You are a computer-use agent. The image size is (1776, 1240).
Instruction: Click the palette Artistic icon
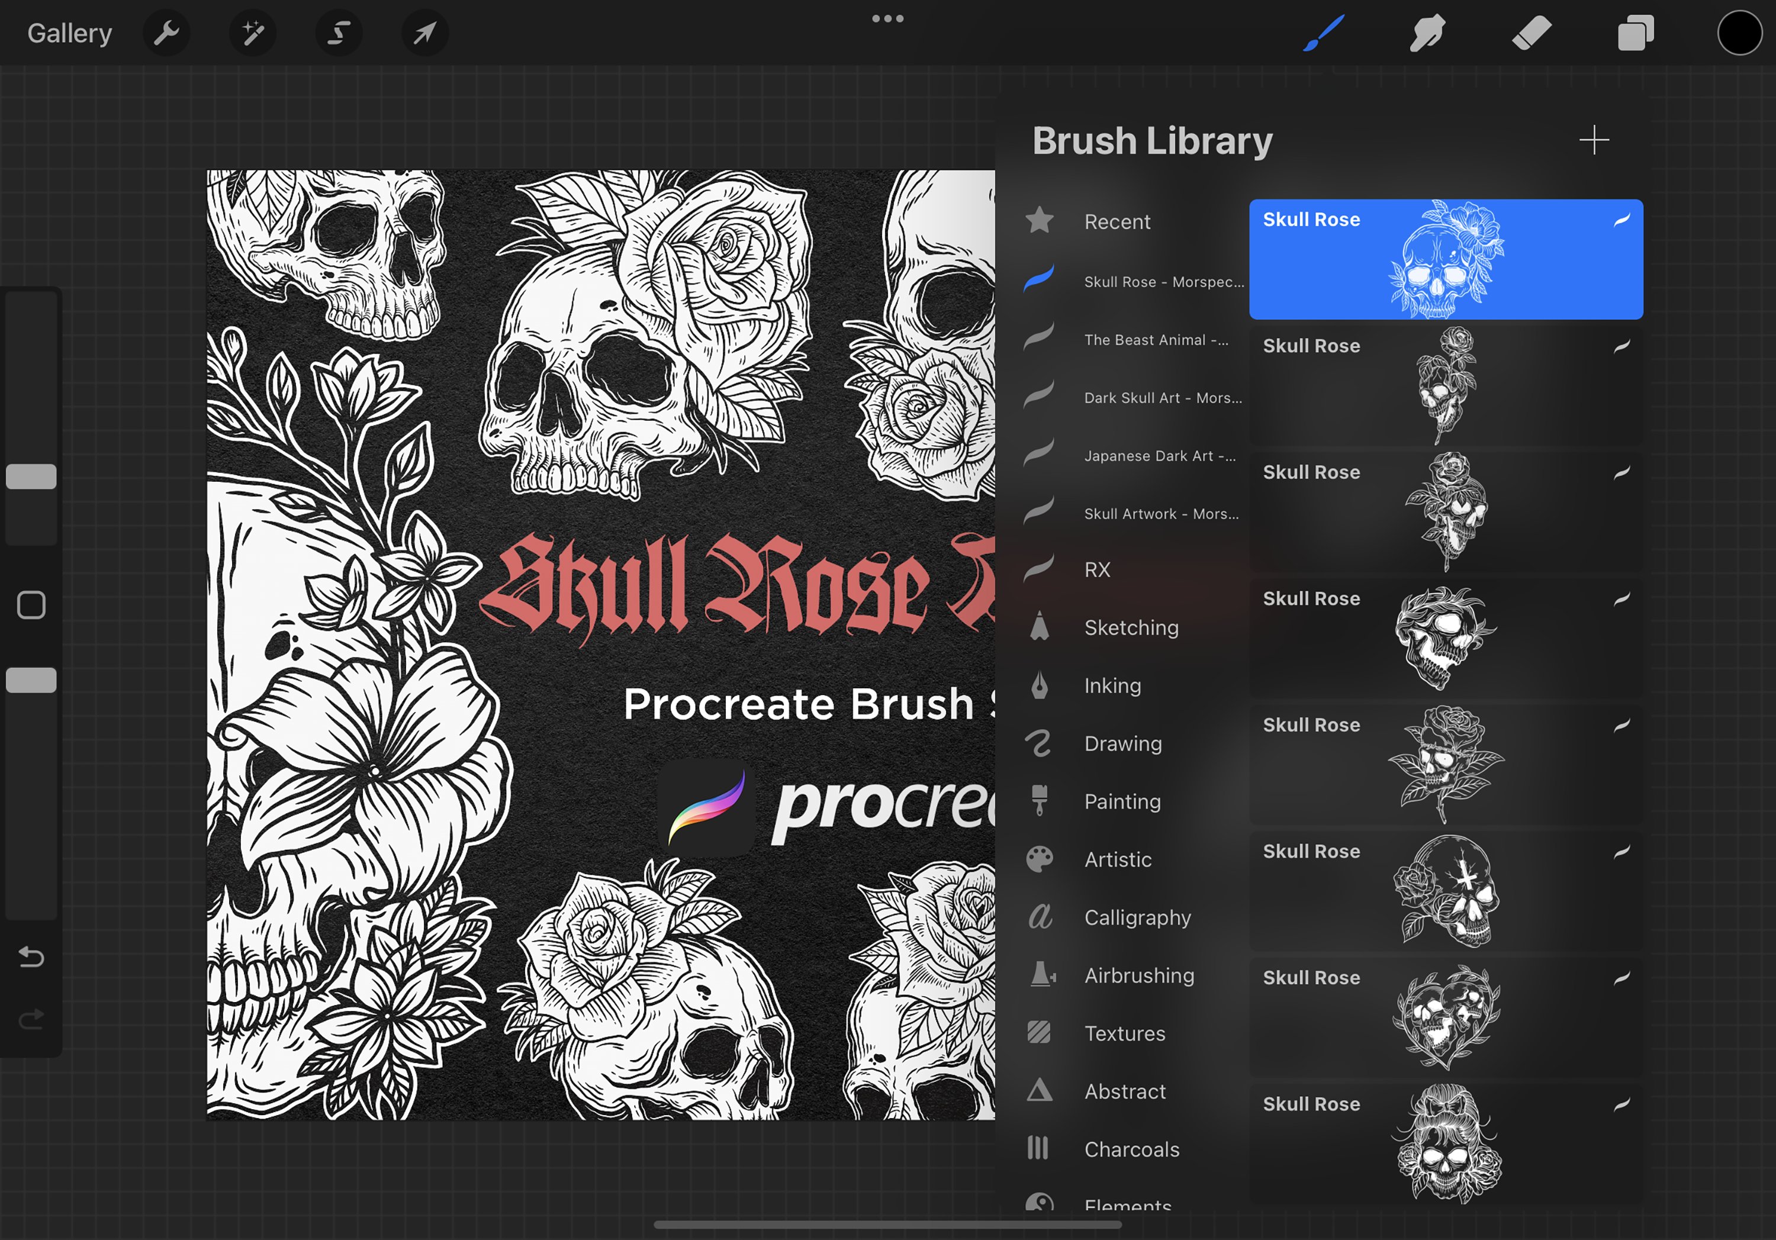pos(1039,859)
